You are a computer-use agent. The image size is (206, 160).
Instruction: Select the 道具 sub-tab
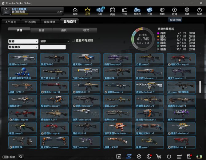click(64, 30)
